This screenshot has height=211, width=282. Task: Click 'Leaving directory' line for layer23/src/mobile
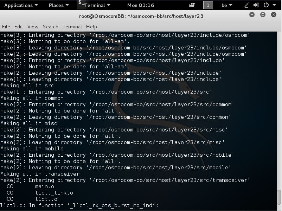pyautogui.click(x=115, y=168)
